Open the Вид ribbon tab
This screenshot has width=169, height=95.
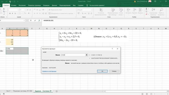[x=74, y=5]
